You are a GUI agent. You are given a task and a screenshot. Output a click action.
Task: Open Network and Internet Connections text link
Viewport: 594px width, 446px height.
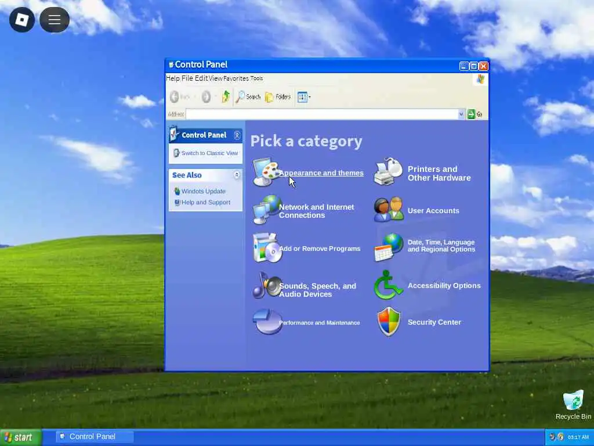click(x=316, y=211)
